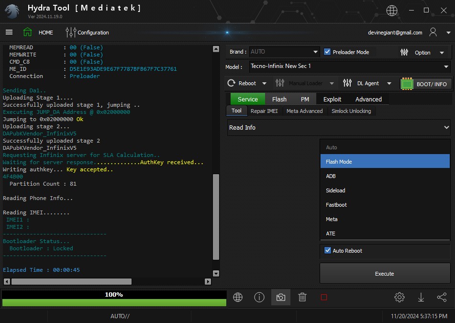Click the green HOME house icon
Viewport: 455px width, 323px height.
coord(28,32)
